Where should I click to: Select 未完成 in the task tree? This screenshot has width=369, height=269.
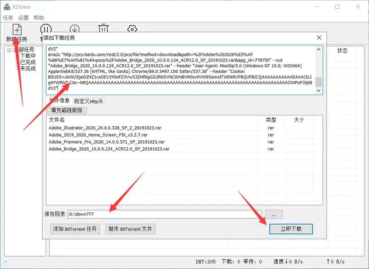pos(28,69)
